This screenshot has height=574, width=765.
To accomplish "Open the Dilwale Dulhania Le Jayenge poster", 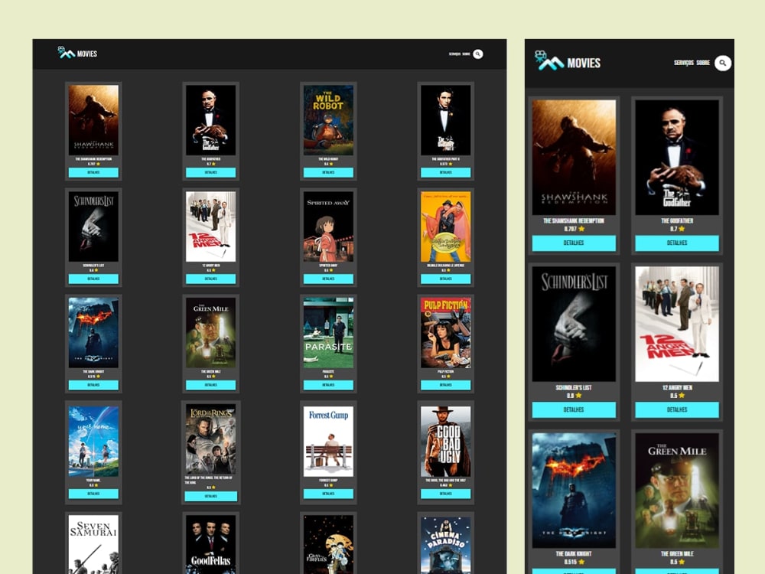I will [x=445, y=227].
